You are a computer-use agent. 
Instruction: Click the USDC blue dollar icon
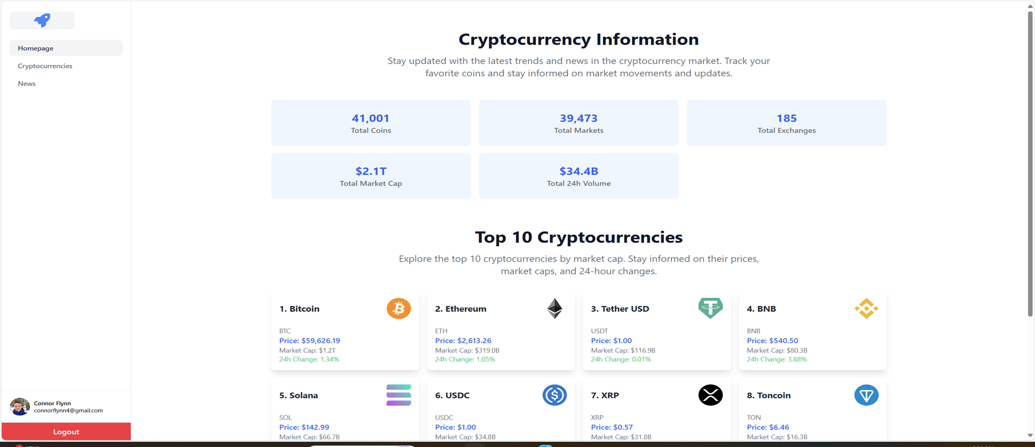pos(554,395)
